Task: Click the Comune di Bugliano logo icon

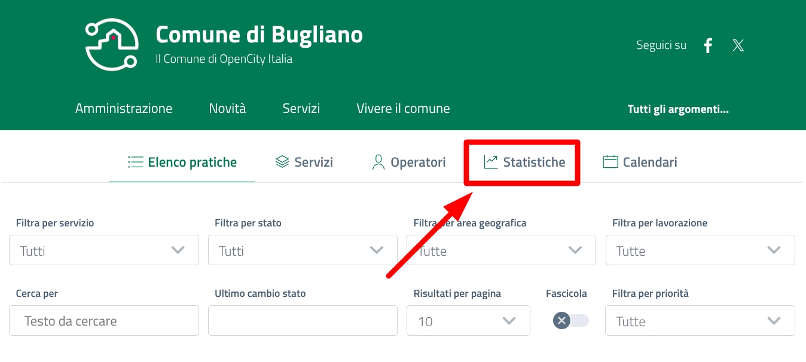Action: click(112, 44)
